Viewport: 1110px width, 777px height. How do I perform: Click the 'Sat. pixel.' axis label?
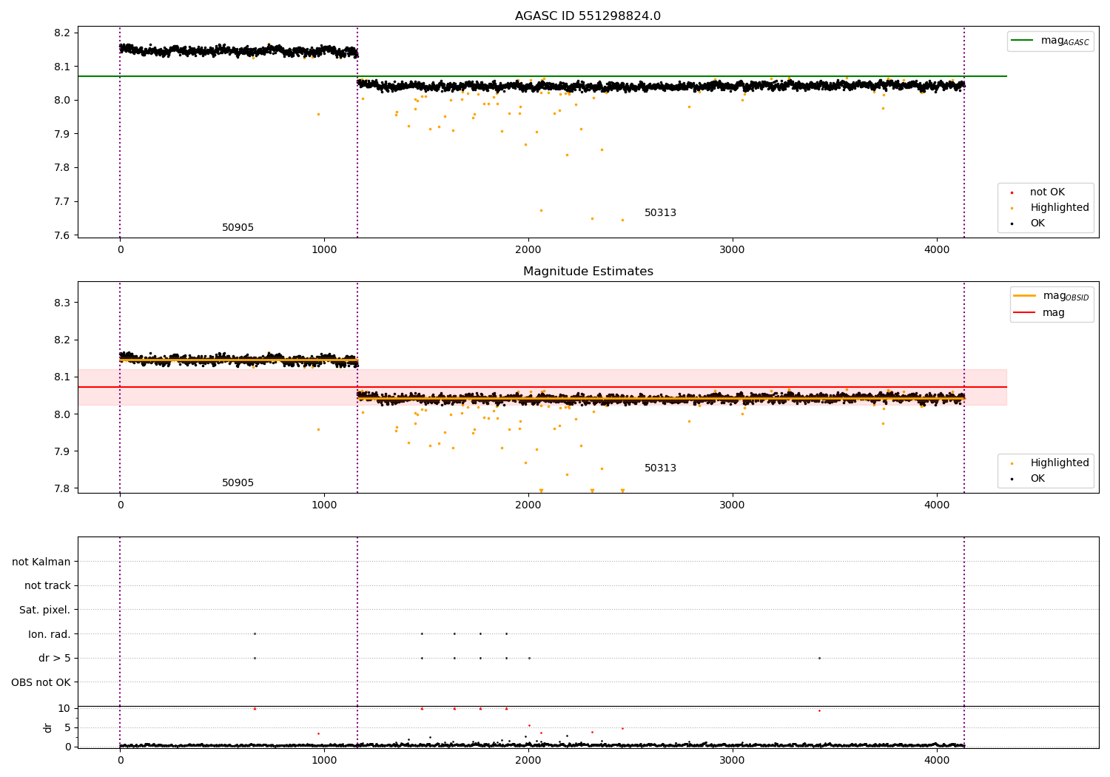pyautogui.click(x=45, y=610)
